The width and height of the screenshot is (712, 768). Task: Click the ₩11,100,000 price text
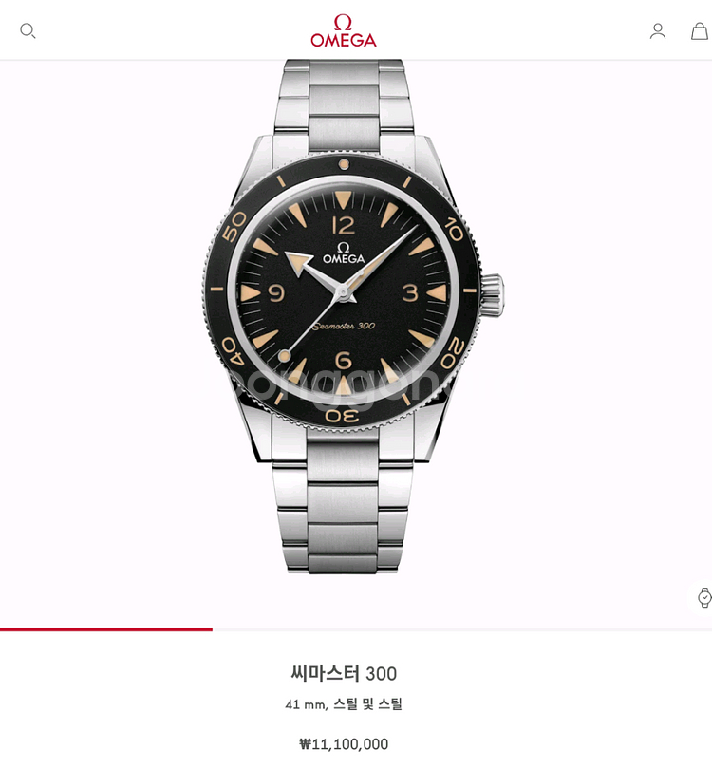tap(344, 743)
